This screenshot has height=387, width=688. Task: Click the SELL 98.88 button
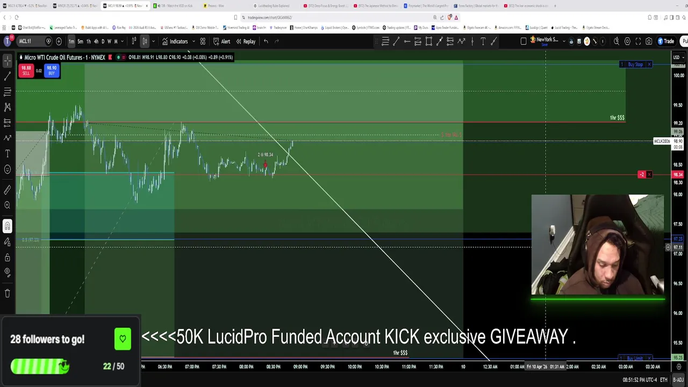26,70
